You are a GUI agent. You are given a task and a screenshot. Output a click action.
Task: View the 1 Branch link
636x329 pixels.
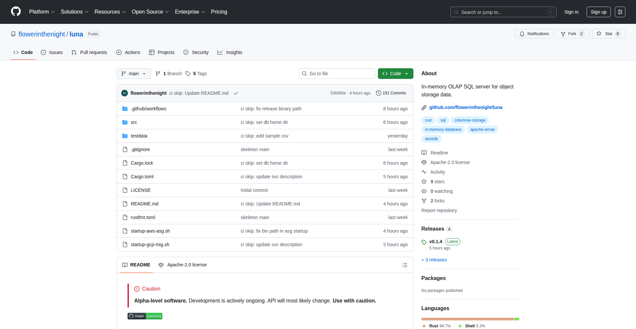click(169, 74)
